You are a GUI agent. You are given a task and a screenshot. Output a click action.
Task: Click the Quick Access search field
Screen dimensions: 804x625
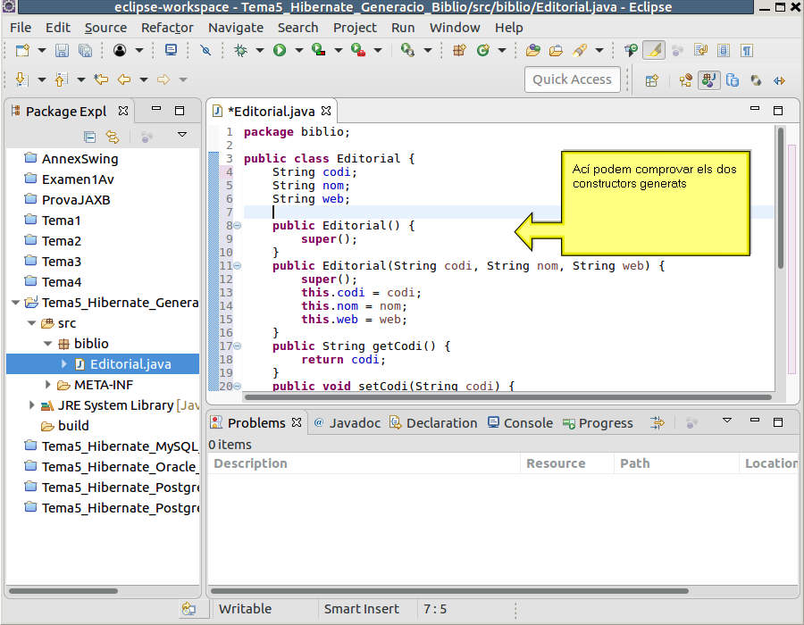(572, 79)
